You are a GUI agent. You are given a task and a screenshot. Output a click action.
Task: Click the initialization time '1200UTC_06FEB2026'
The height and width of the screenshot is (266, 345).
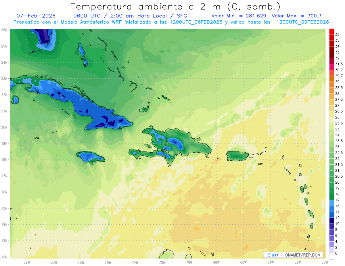tap(196, 22)
